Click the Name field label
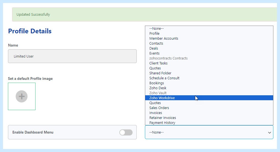280x152 pixels. (x=13, y=45)
